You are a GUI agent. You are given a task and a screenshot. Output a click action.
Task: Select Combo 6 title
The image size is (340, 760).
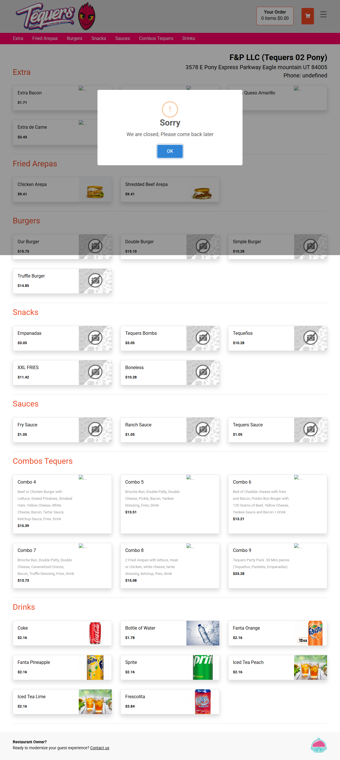[242, 482]
